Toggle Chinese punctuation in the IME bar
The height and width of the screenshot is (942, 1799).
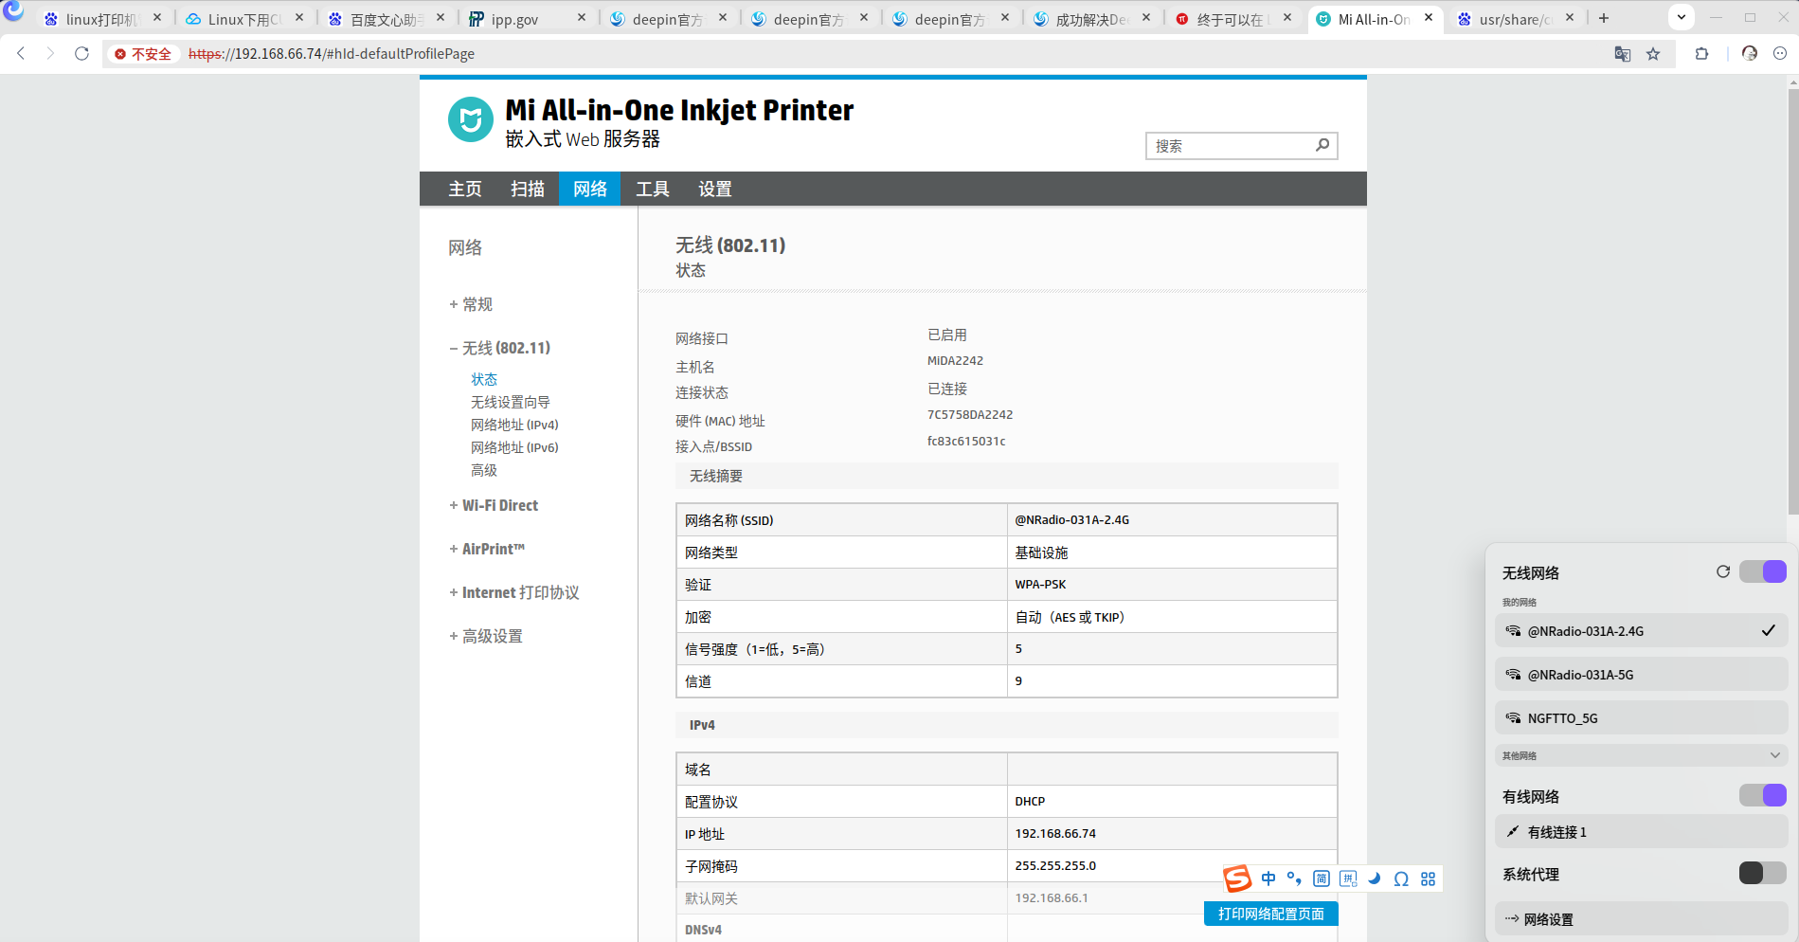1294,879
